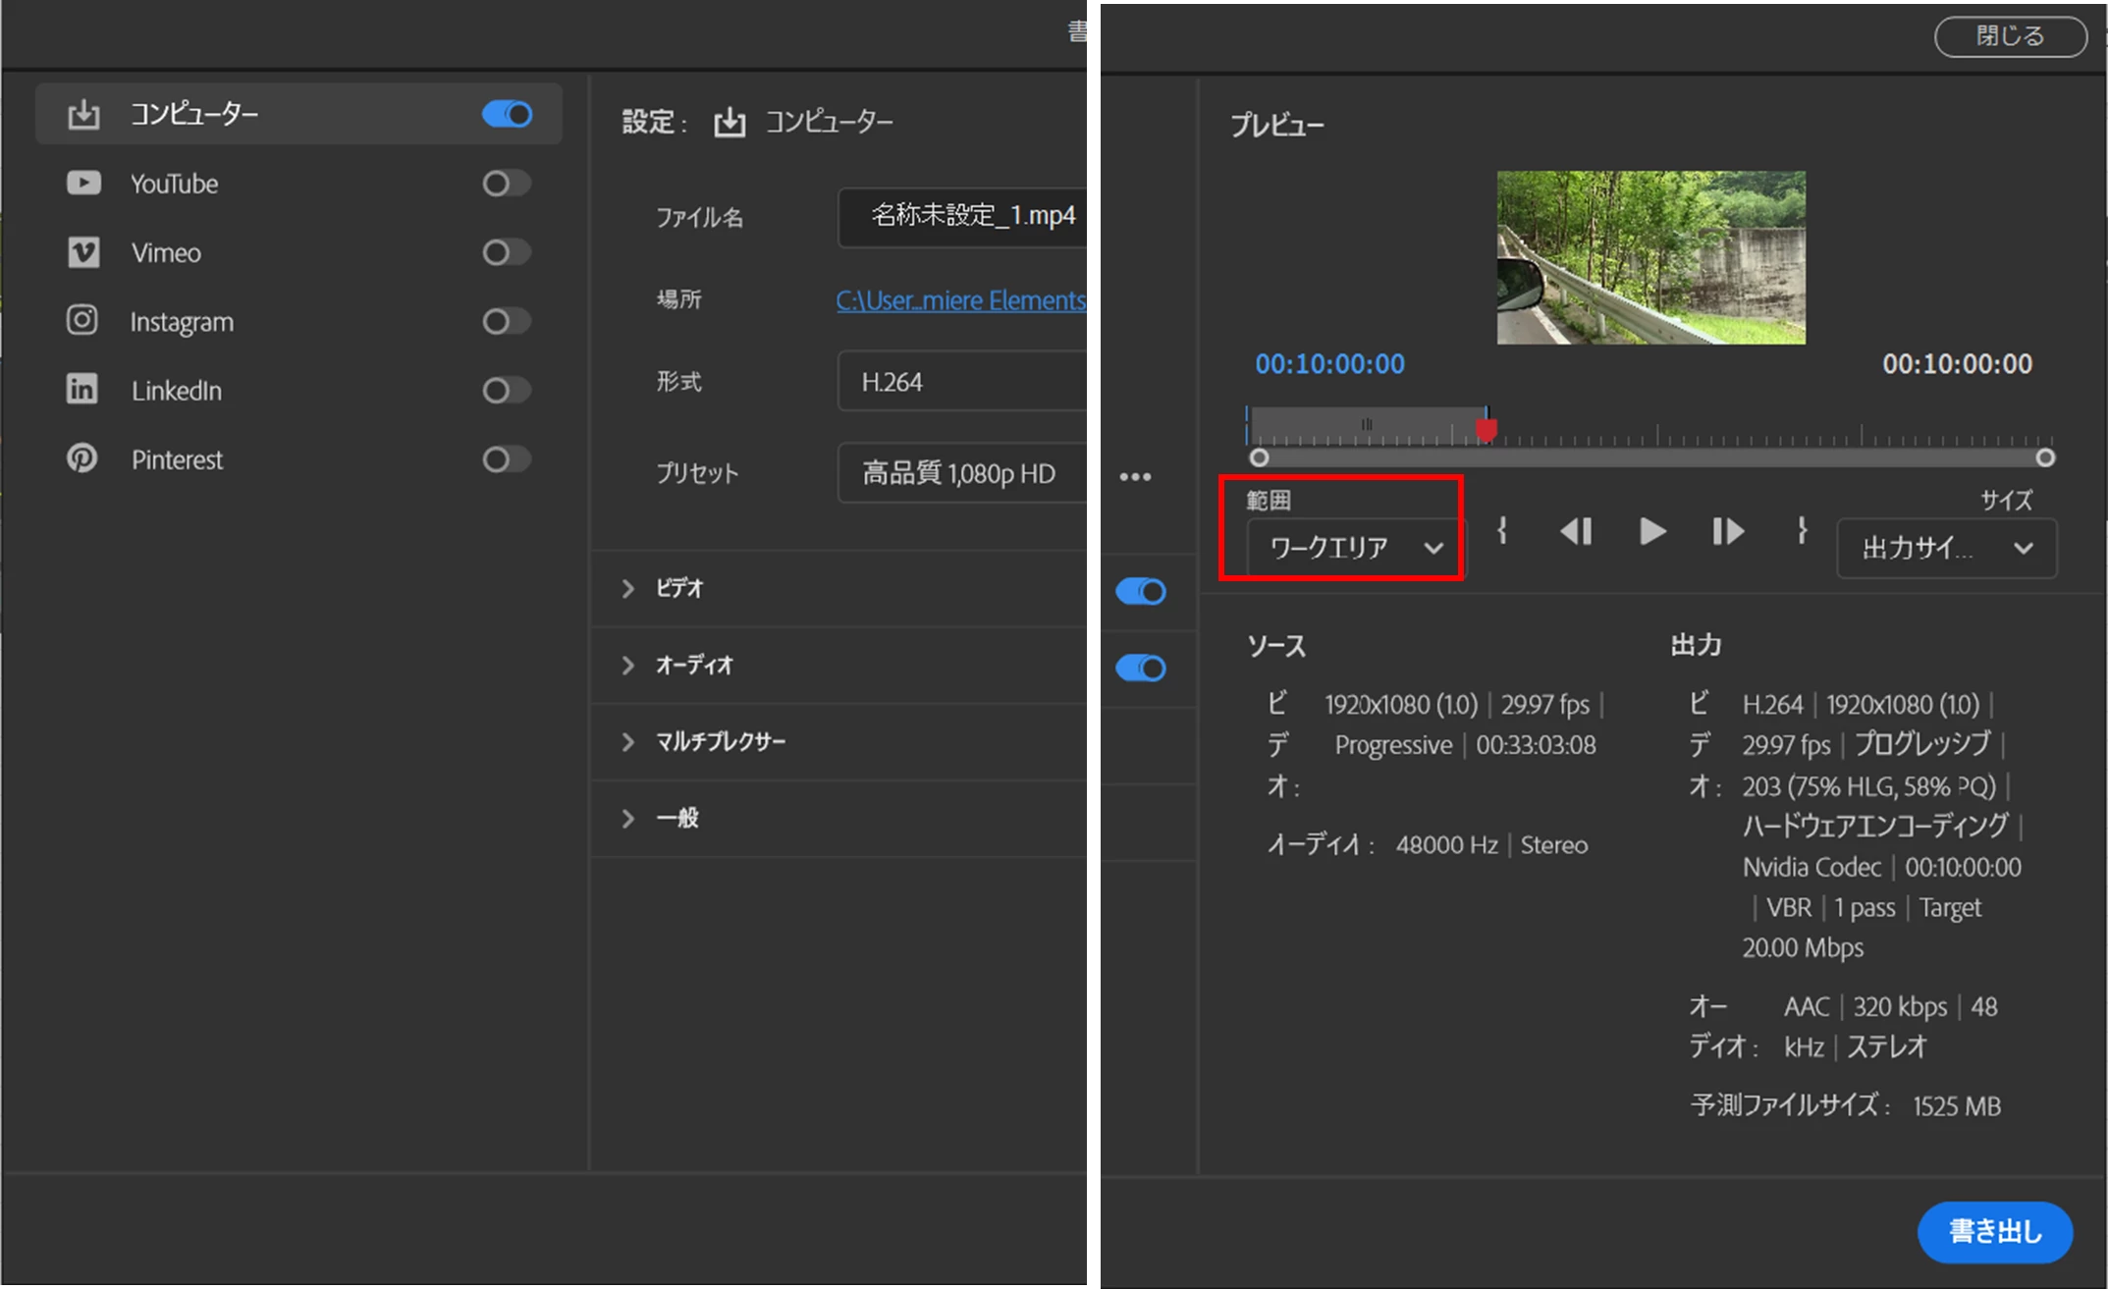Disable the コンピューター export toggle
The height and width of the screenshot is (1289, 2108).
[507, 114]
